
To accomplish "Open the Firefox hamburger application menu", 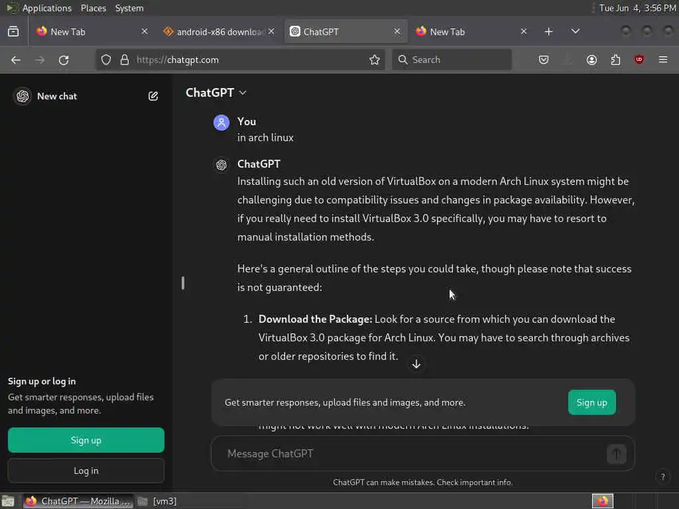I will click(x=663, y=59).
